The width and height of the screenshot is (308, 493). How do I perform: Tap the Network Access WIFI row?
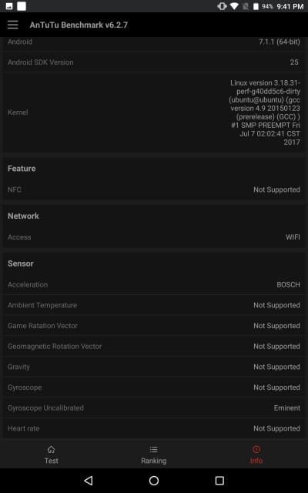pyautogui.click(x=154, y=237)
